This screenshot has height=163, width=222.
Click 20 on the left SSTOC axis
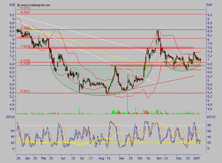coord(12,143)
